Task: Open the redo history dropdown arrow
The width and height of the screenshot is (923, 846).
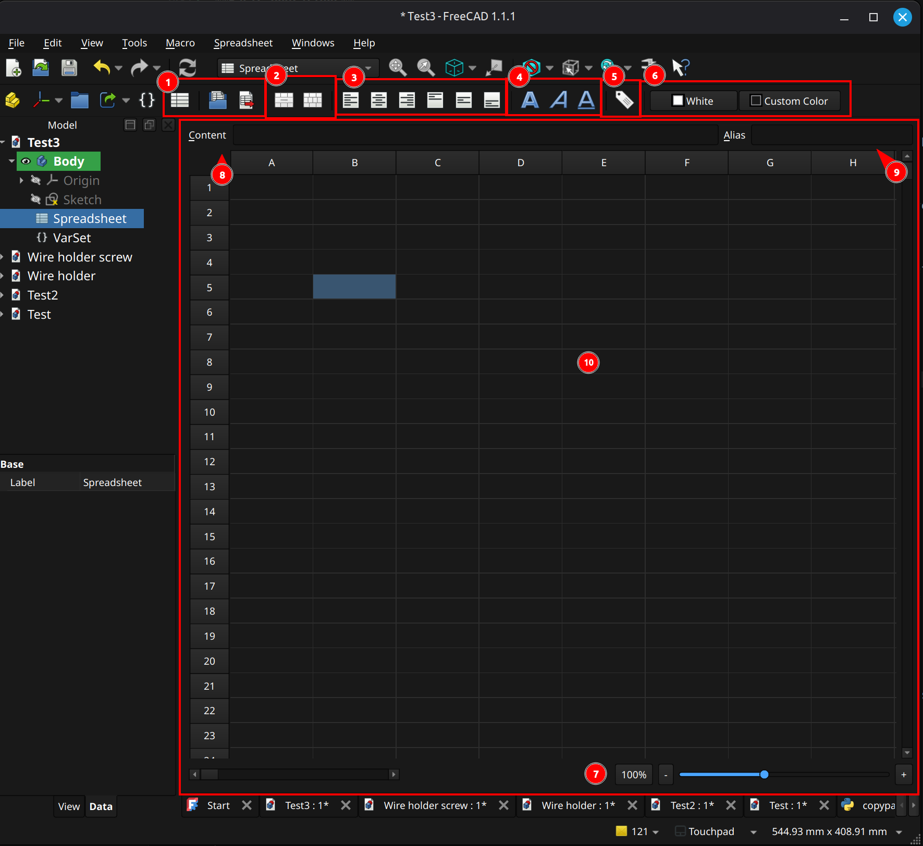Action: 156,68
